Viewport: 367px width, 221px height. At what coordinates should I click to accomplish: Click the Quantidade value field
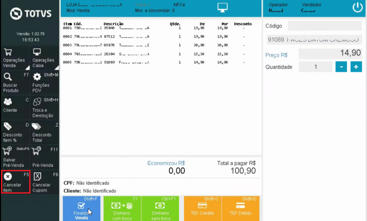(x=315, y=67)
